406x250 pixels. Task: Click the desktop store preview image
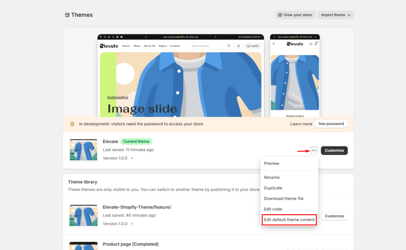pos(180,76)
